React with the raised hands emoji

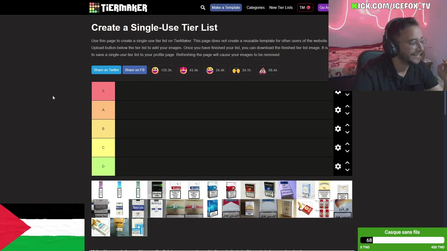coord(236,70)
